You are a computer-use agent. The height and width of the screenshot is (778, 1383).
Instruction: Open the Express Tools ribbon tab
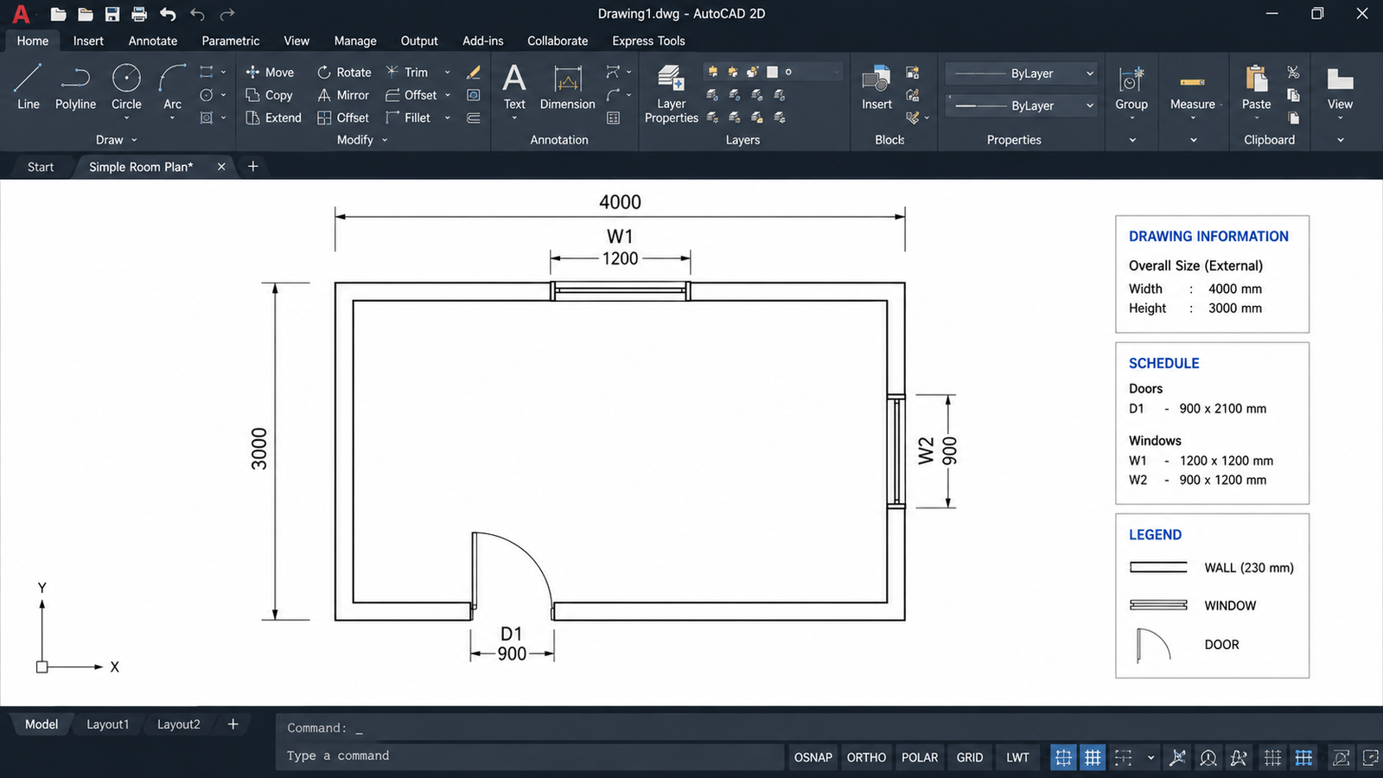coord(648,41)
